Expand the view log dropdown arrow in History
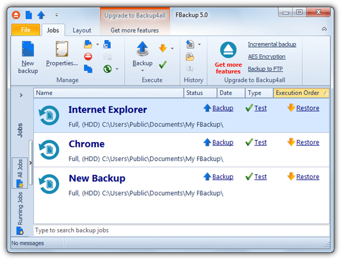Image resolution: width=341 pixels, height=259 pixels. 199,45
